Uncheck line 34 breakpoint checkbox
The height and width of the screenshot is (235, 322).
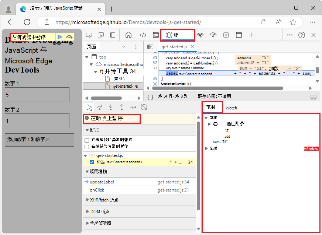tap(92, 162)
